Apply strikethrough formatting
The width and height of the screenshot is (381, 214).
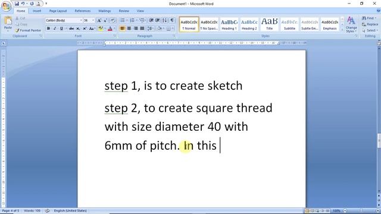click(71, 29)
